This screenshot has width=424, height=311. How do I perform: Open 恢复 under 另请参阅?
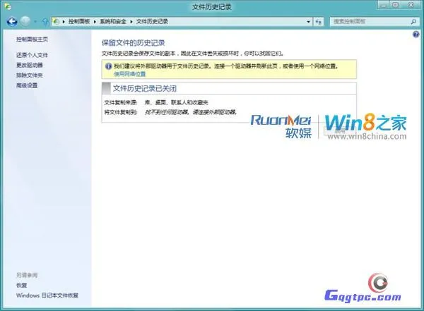coord(21,286)
